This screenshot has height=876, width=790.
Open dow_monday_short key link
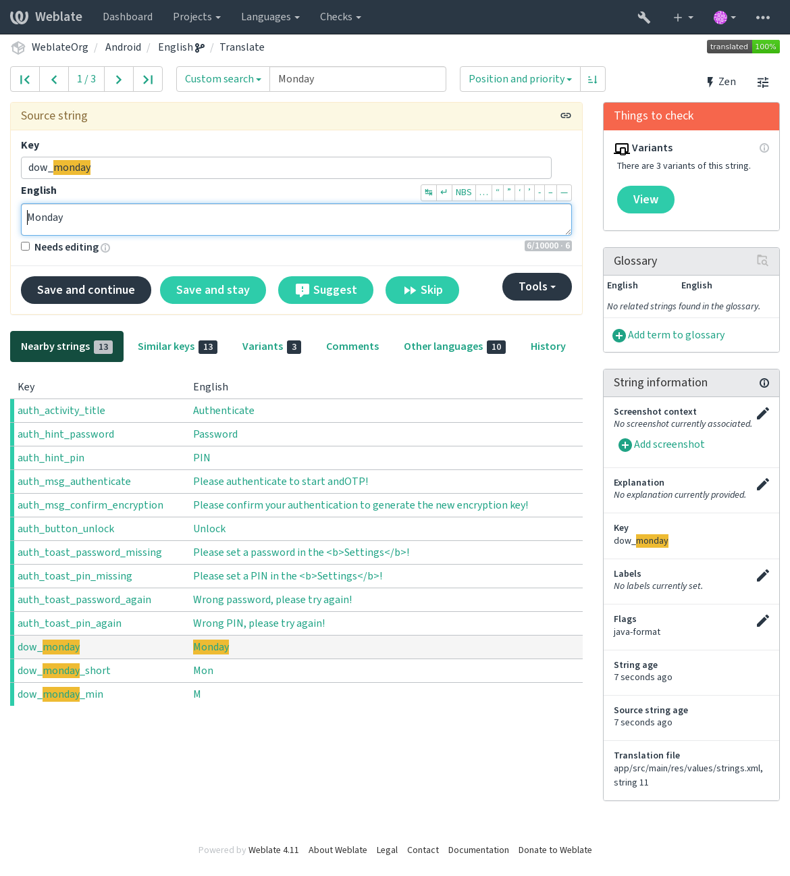tap(64, 671)
